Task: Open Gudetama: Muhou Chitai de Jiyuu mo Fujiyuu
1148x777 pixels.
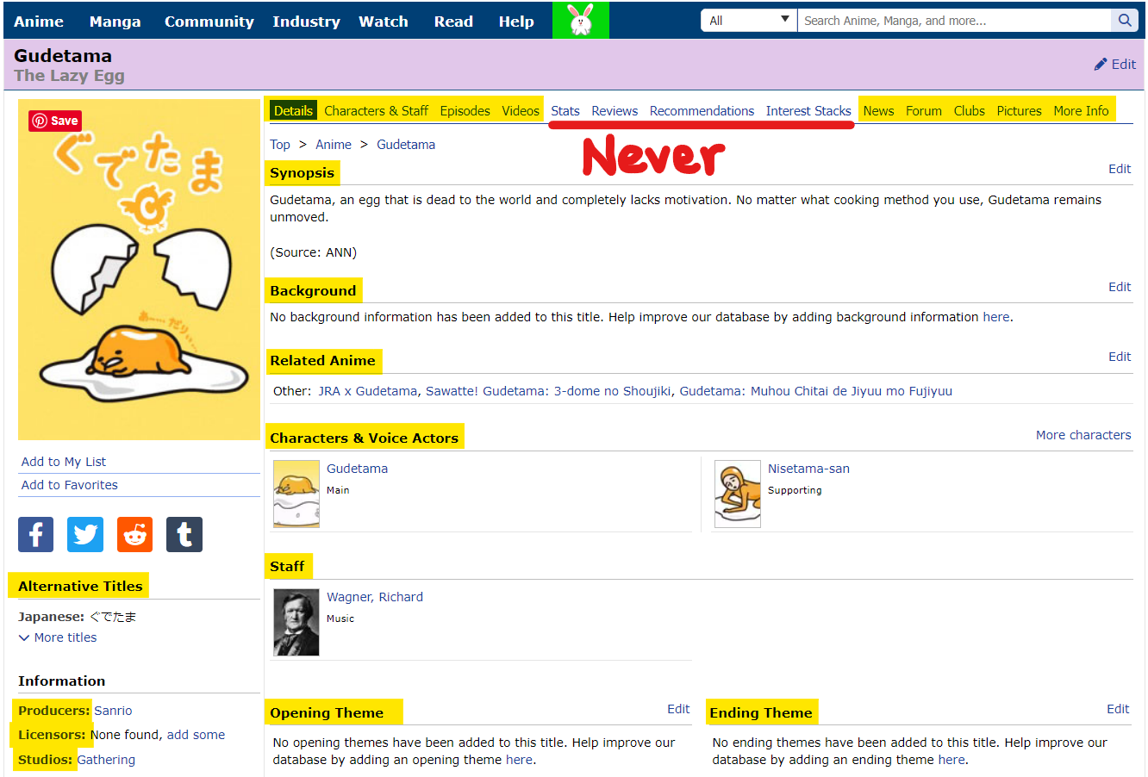Action: [816, 391]
